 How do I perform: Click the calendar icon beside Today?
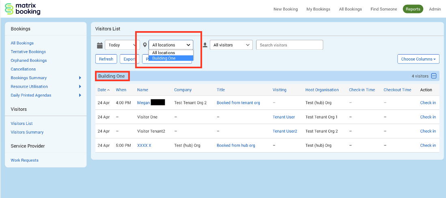point(100,45)
